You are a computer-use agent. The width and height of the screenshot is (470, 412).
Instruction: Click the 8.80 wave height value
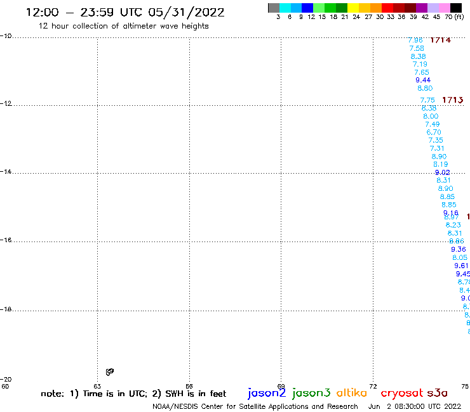425,88
